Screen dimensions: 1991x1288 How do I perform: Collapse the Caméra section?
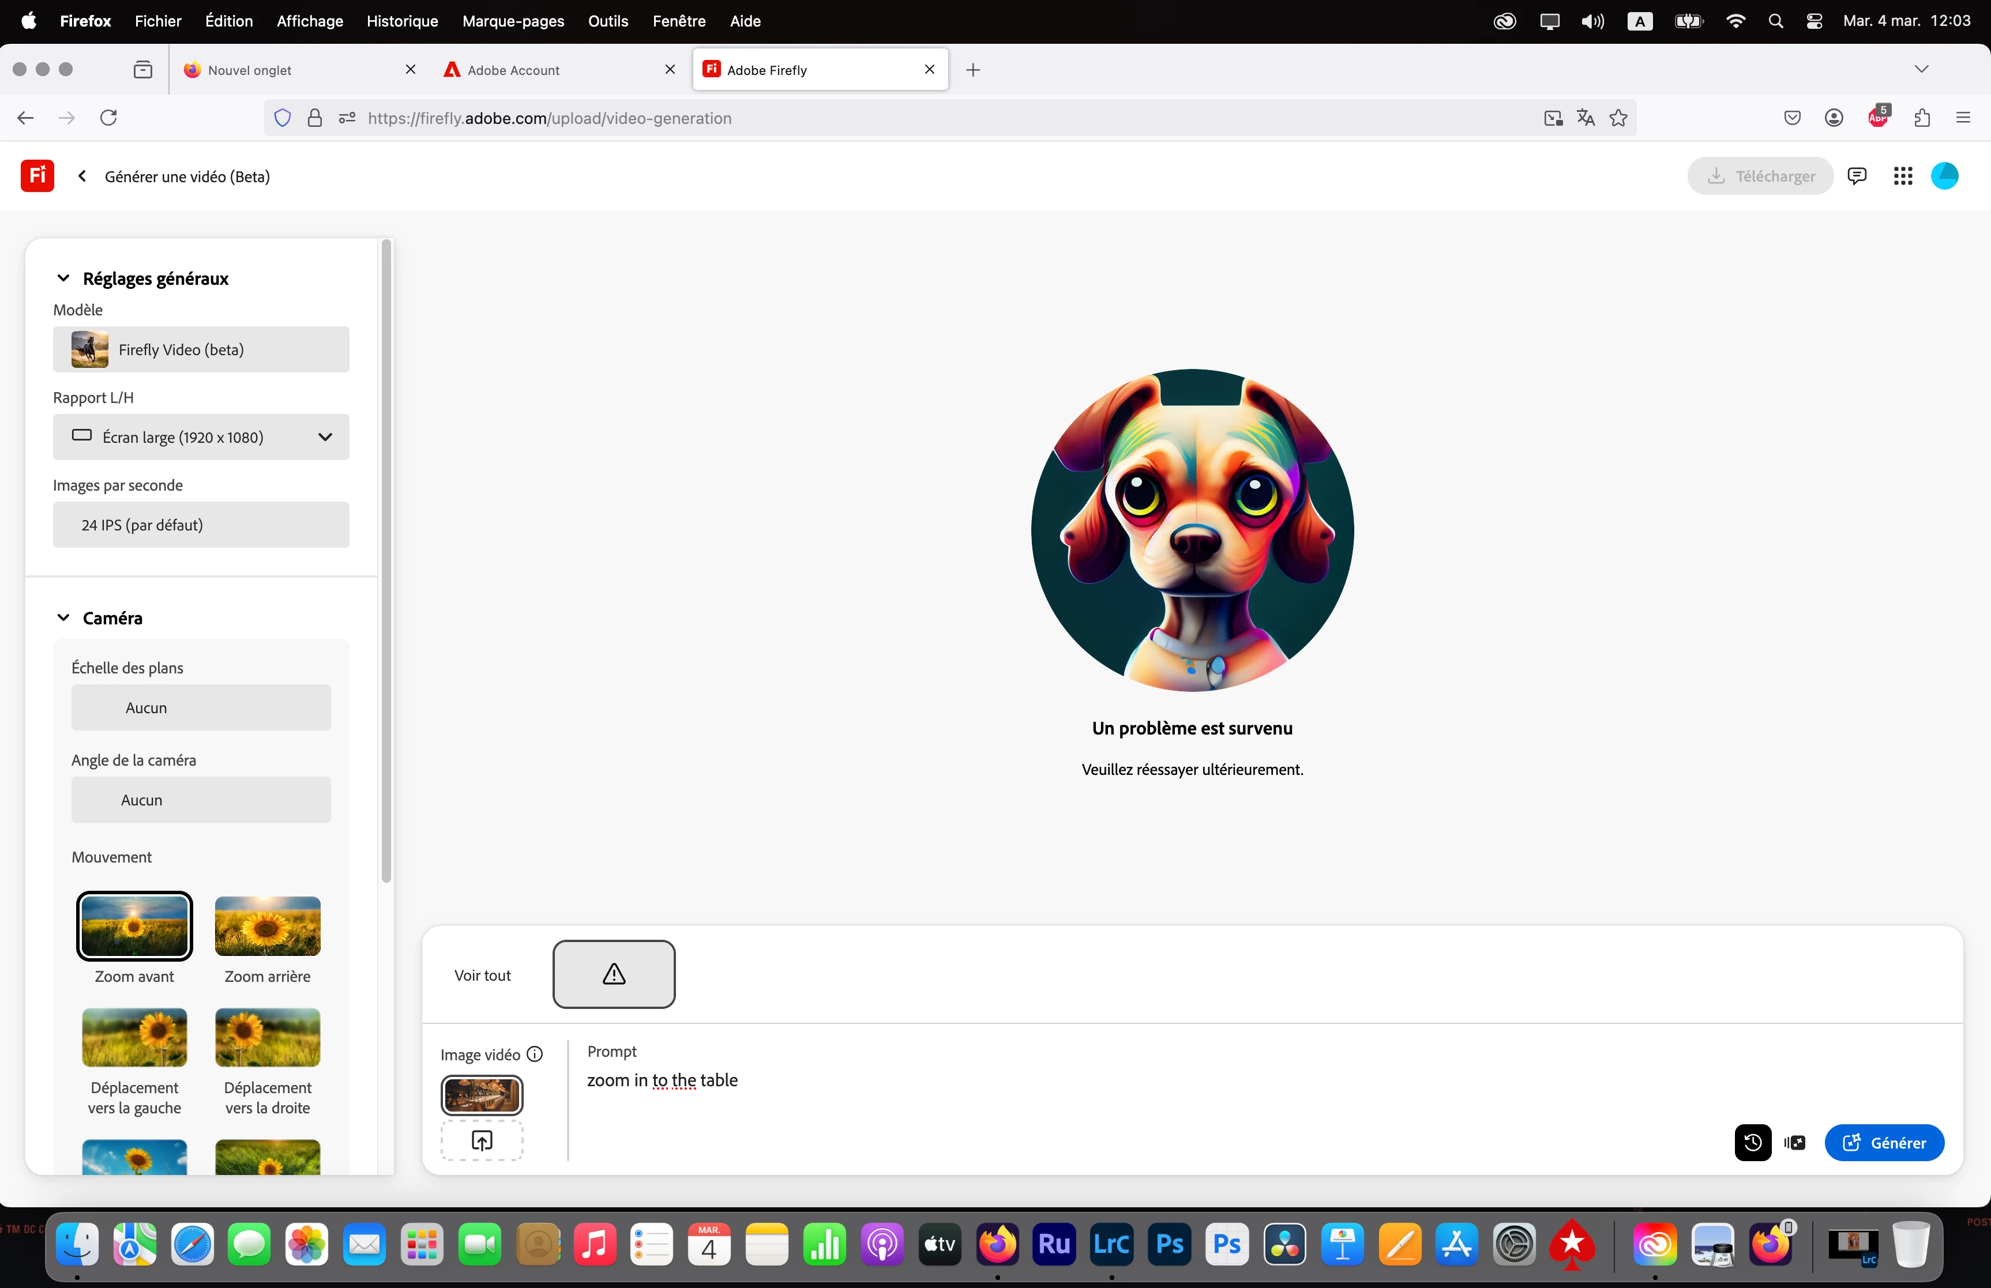pos(63,618)
